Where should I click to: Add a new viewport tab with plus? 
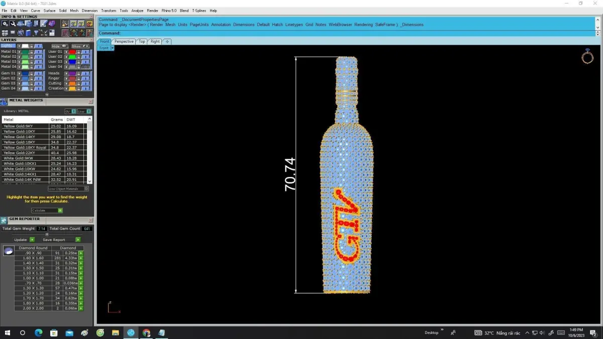click(x=167, y=42)
